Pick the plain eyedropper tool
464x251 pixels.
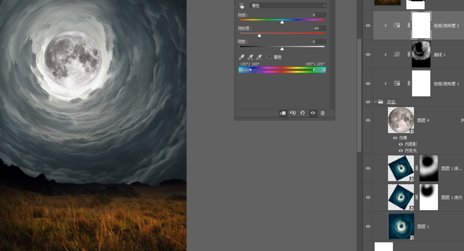click(x=241, y=57)
